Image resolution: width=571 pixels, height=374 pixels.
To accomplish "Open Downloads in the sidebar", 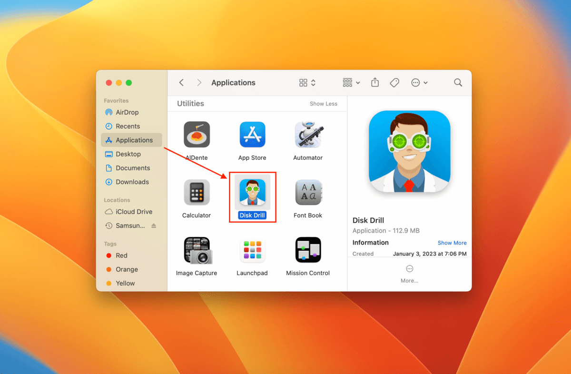I will 131,182.
